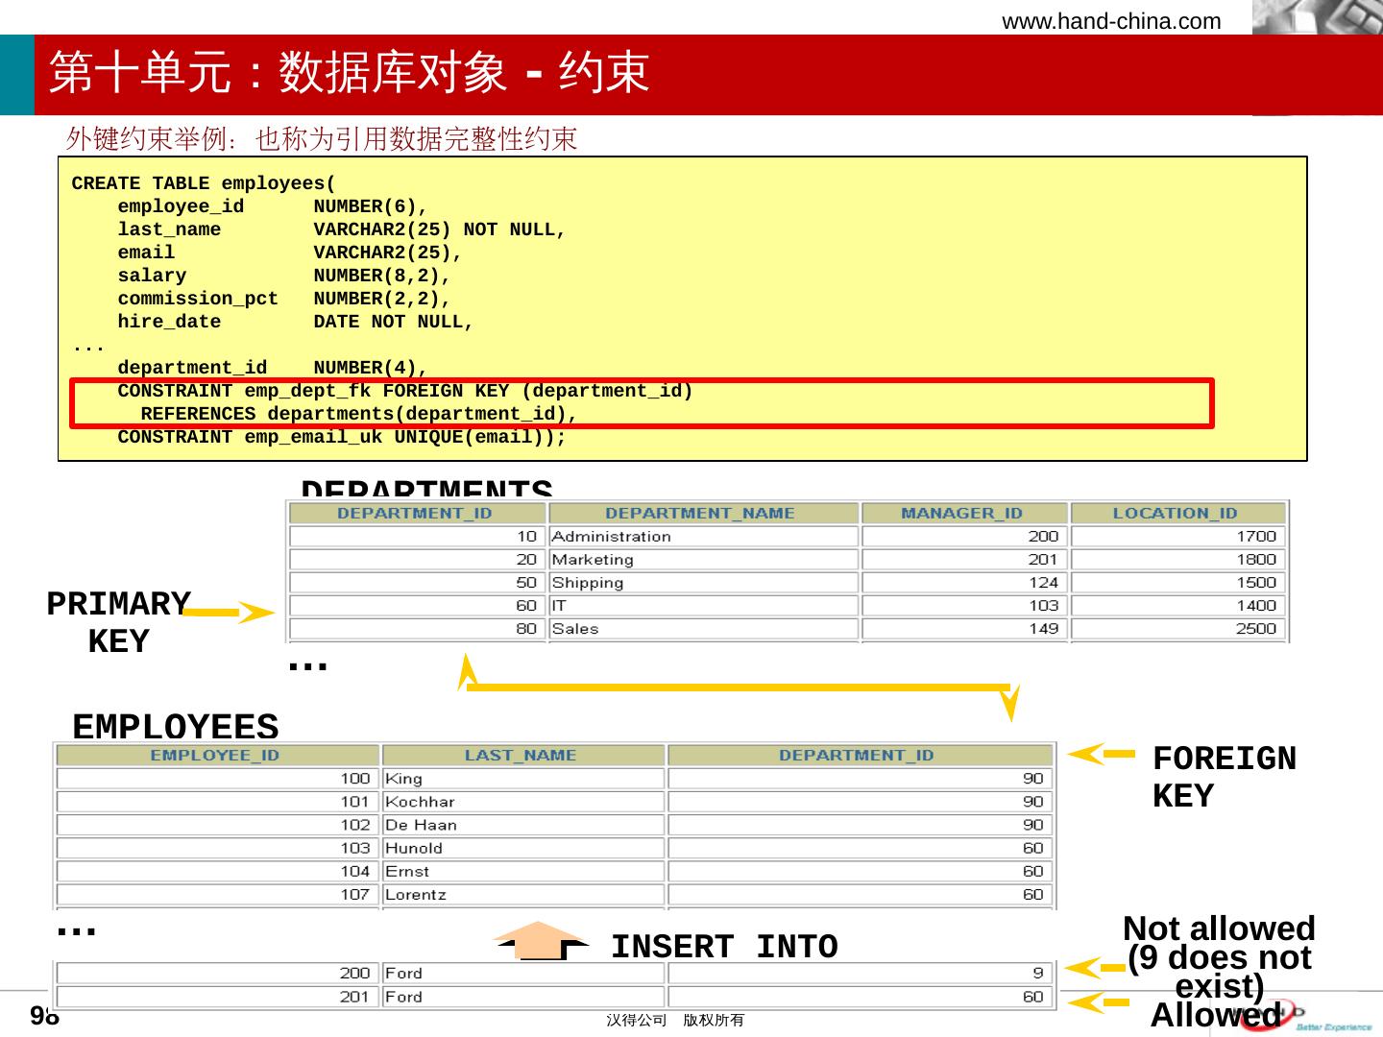Screen dimensions: 1383x1037
Task: Select the EMPLOYEE_ID column header
Action: tap(214, 756)
